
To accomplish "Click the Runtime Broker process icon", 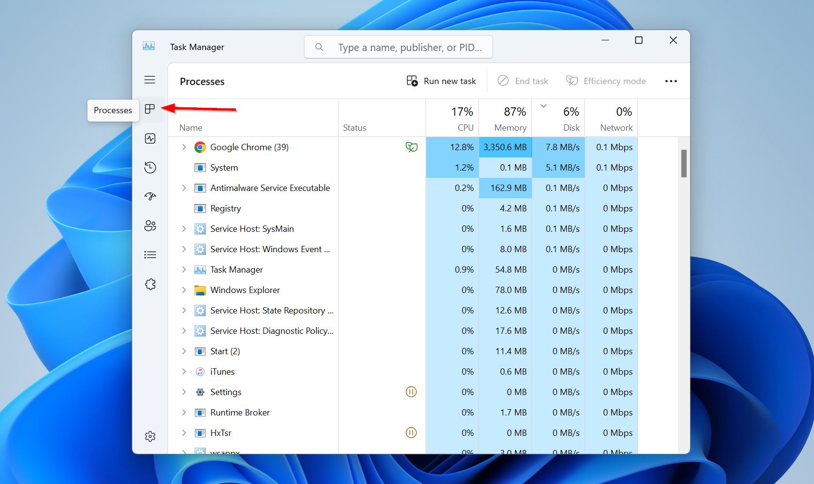I will [x=200, y=413].
